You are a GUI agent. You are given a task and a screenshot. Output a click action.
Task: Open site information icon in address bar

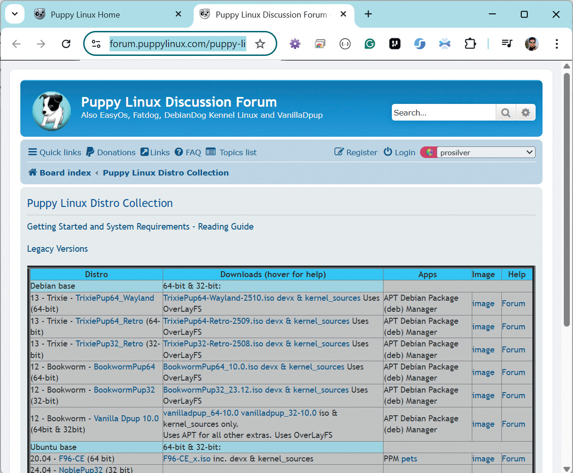point(96,44)
